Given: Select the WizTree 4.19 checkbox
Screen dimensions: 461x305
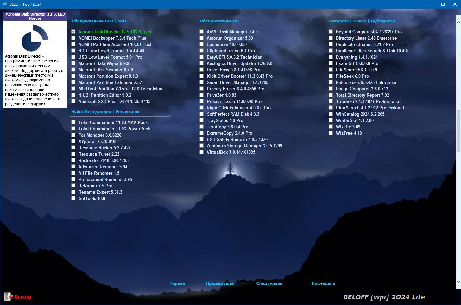Looking at the screenshot, I should click(x=331, y=133).
